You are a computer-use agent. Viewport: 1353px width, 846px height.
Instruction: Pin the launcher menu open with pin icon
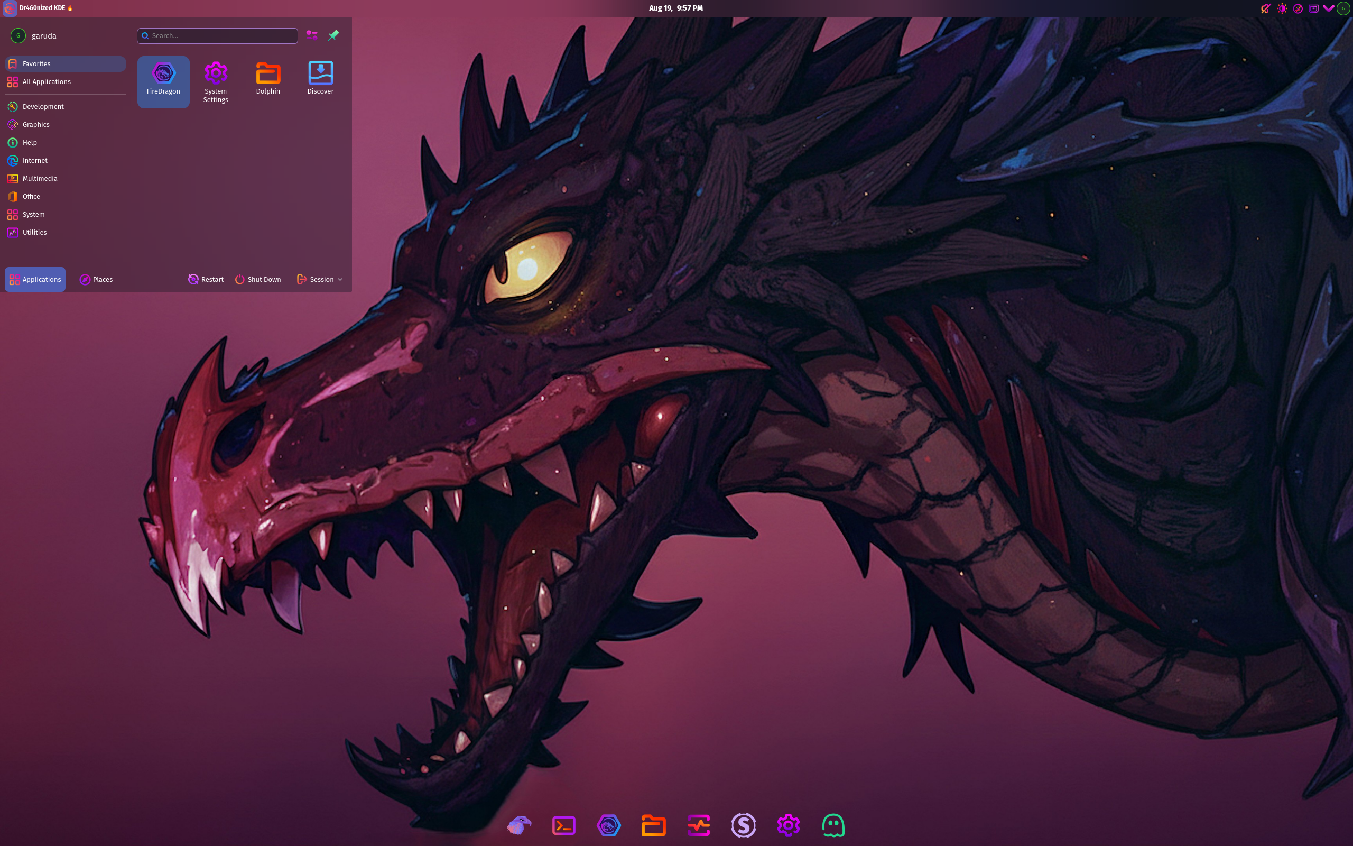[333, 35]
